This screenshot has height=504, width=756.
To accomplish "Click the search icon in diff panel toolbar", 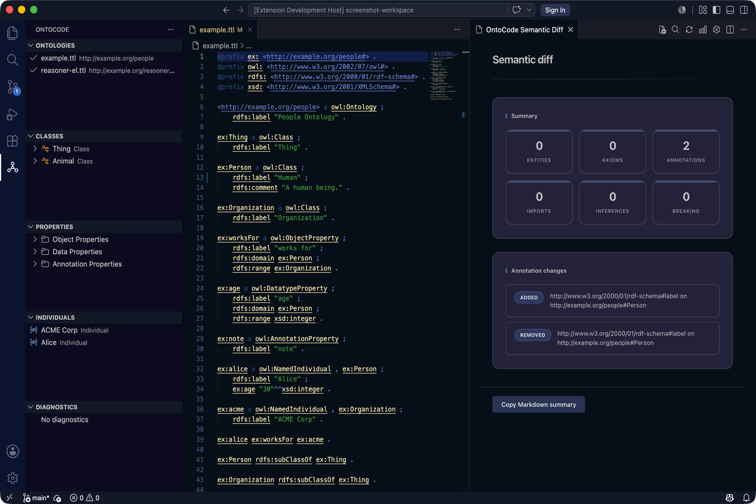I will 675,30.
